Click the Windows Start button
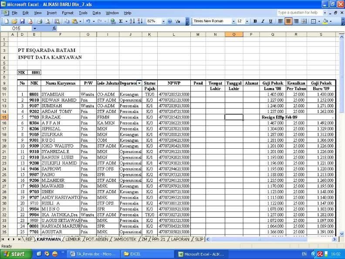 (x=15, y=254)
